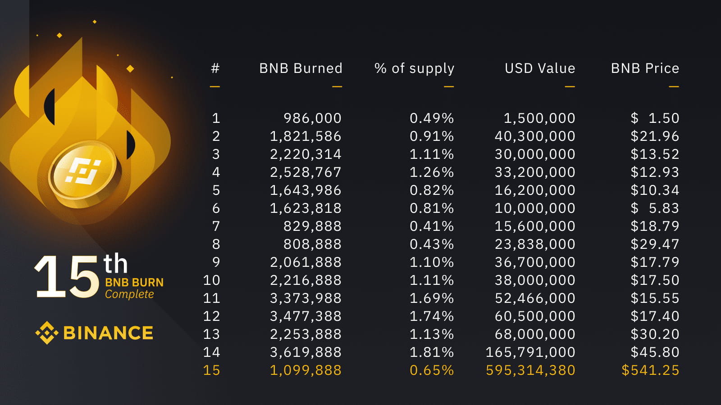
Task: Click the highlighted 0.65% supply value
Action: 432,370
